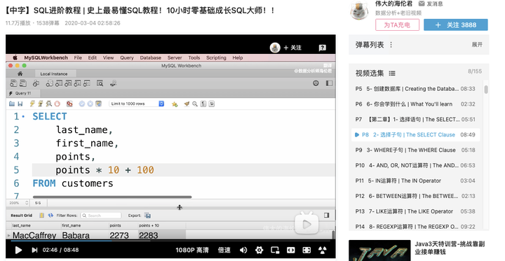Play the video with the play button
The image size is (505, 261).
click(18, 250)
